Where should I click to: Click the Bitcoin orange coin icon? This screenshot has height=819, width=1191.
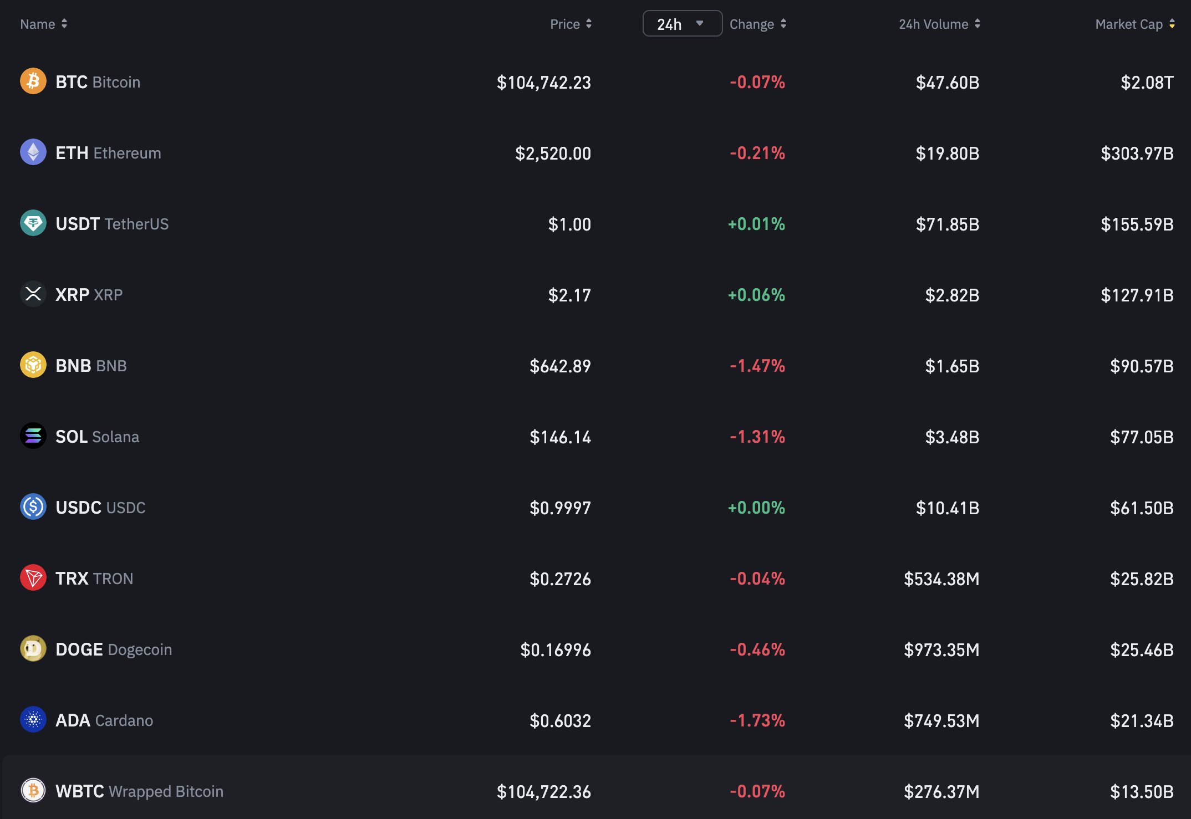coord(33,81)
